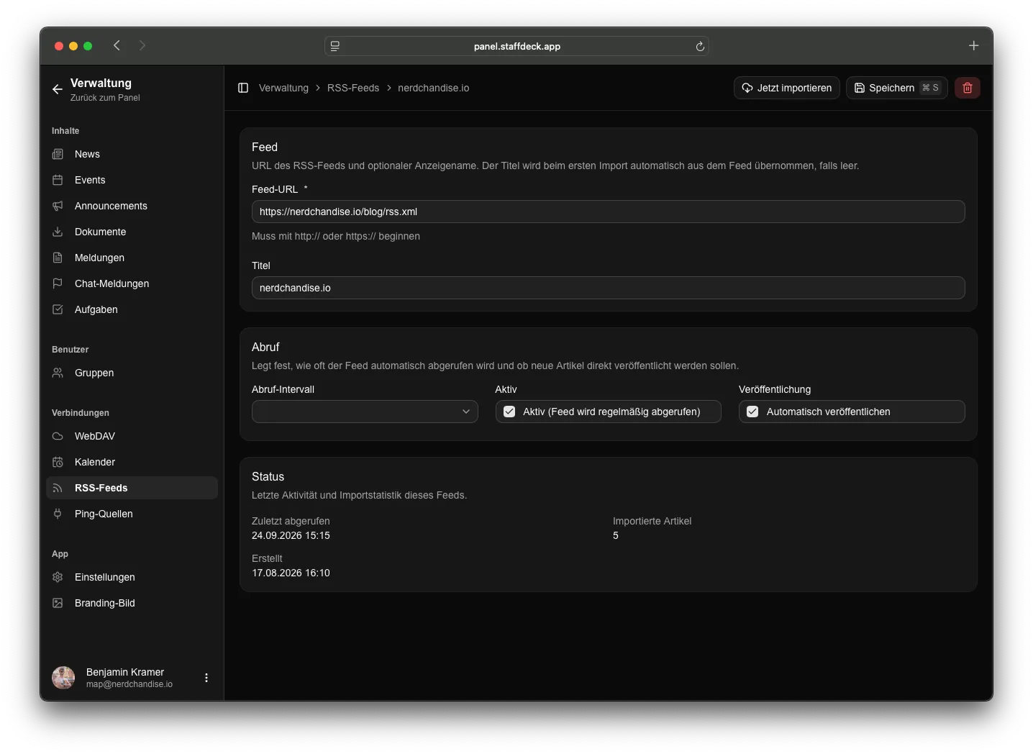Image resolution: width=1033 pixels, height=754 pixels.
Task: Go back in browser history
Action: 117,45
